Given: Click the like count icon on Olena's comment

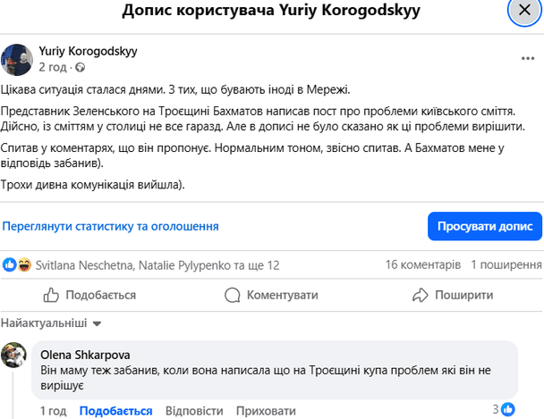Looking at the screenshot, I should click(508, 410).
